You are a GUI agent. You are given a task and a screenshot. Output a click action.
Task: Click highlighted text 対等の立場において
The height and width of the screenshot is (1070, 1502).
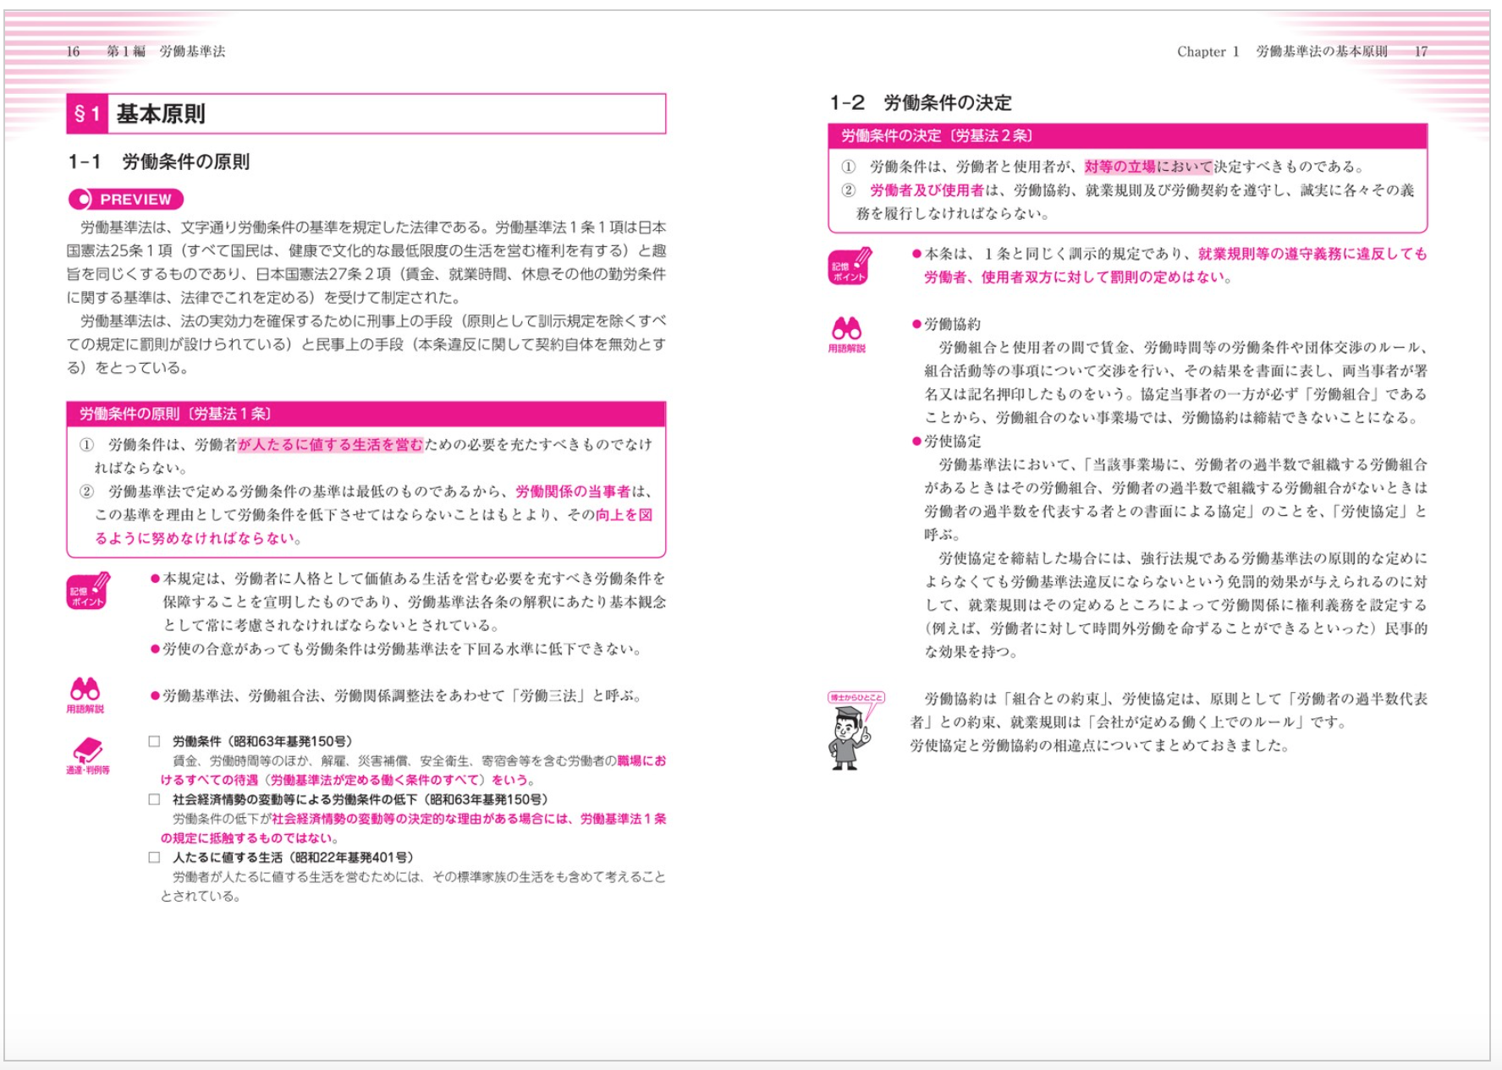[x=1148, y=167]
